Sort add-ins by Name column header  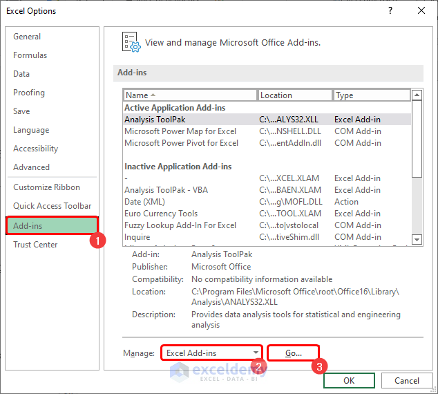pyautogui.click(x=190, y=95)
